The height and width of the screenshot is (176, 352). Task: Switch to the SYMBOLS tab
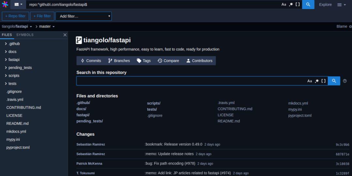click(x=25, y=35)
